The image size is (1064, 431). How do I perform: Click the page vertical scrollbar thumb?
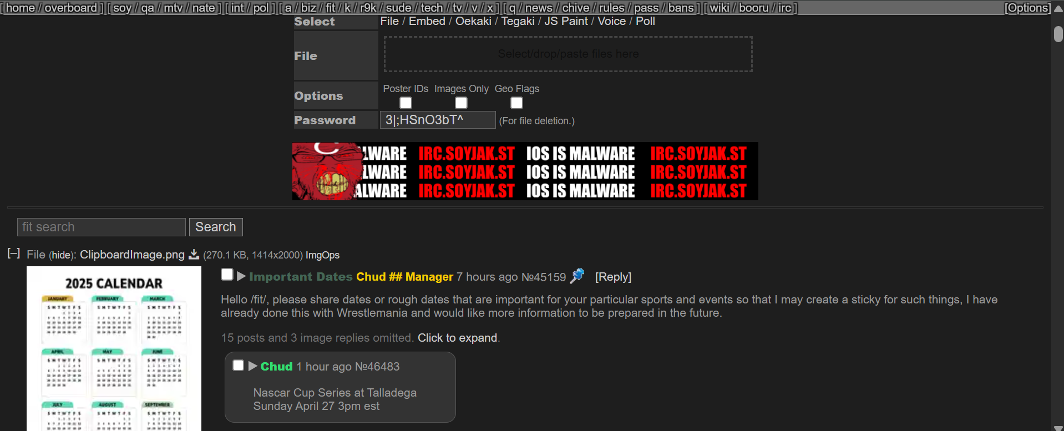click(x=1058, y=34)
